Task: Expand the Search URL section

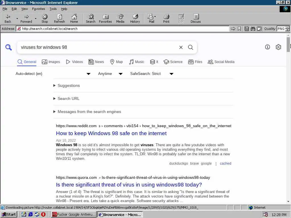Action: click(66, 98)
